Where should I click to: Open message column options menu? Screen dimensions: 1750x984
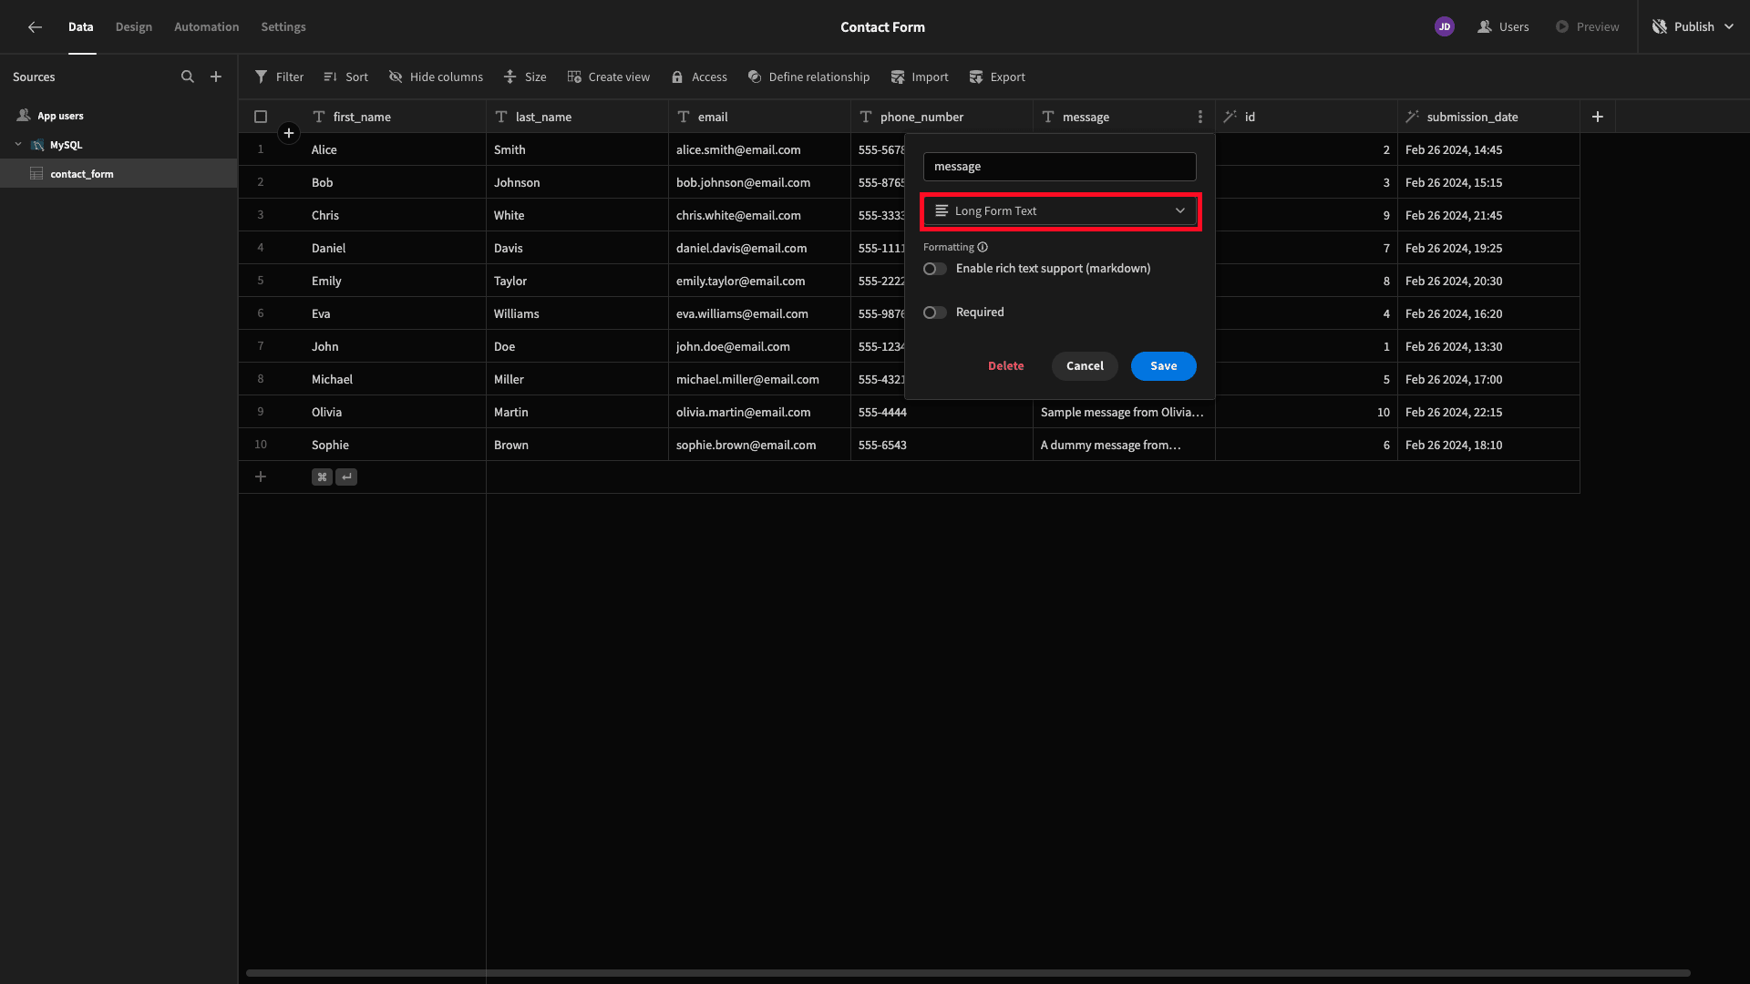[x=1200, y=117]
